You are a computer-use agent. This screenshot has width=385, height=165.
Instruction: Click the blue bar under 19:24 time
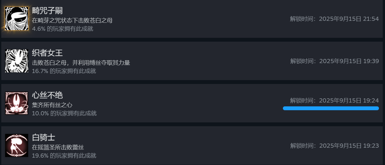click(331, 108)
